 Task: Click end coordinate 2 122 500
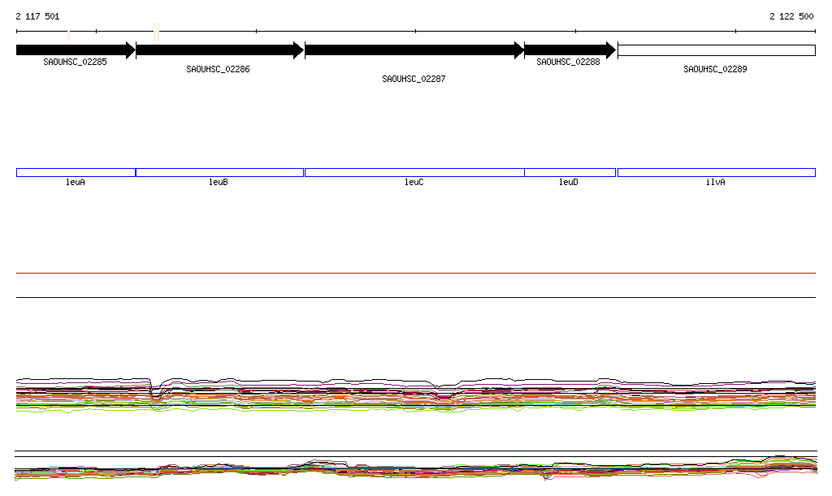click(791, 16)
